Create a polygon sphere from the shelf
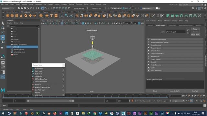 point(8,16)
